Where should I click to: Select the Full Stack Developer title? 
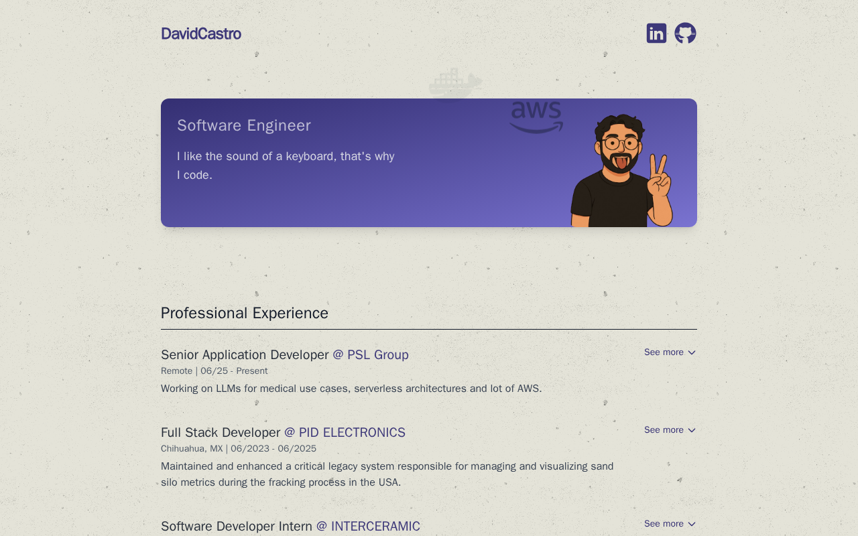221,433
